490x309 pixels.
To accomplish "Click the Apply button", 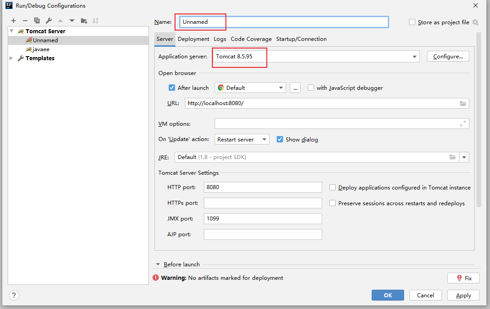I will pos(463,295).
